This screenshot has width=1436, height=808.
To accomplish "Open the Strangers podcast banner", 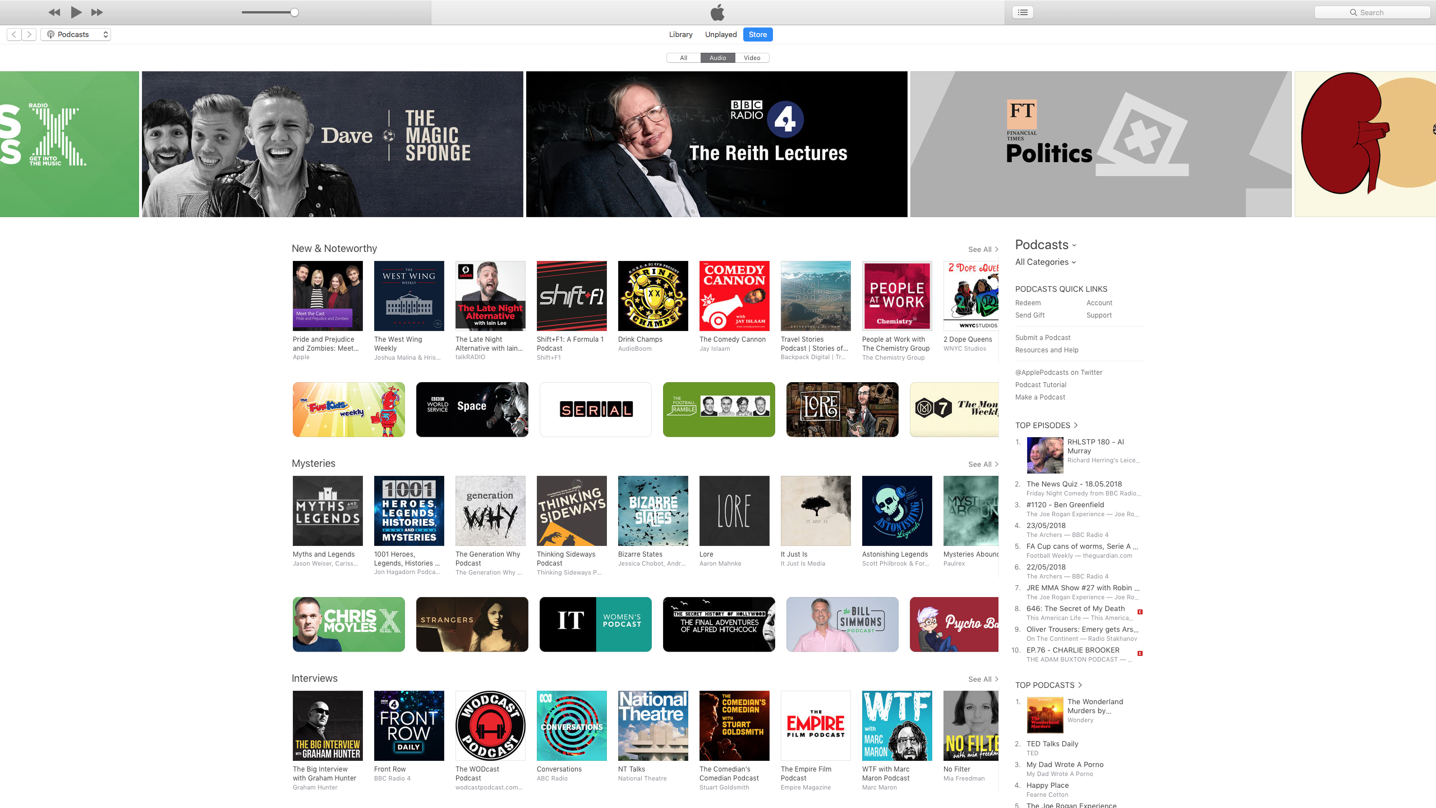I will coord(472,625).
